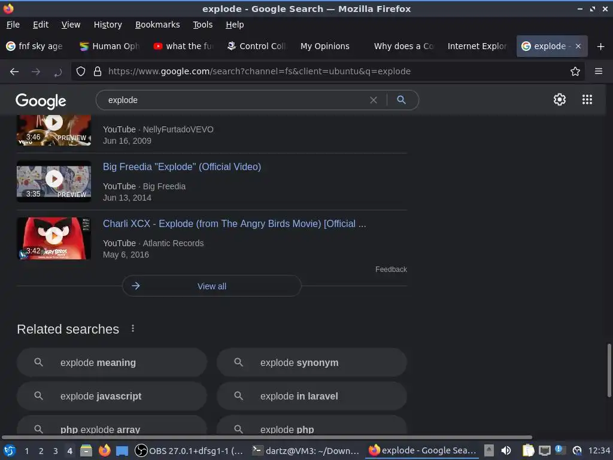This screenshot has height=460, width=613.
Task: Click the Feedback link
Action: tap(391, 270)
